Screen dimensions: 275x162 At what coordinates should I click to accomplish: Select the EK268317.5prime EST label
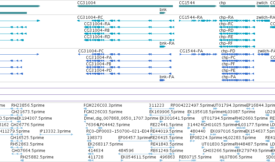click(x=105, y=145)
